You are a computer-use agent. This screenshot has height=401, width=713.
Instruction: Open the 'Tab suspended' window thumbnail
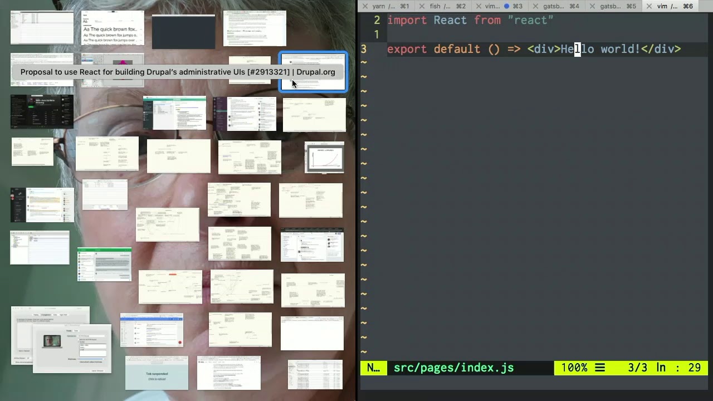(157, 373)
